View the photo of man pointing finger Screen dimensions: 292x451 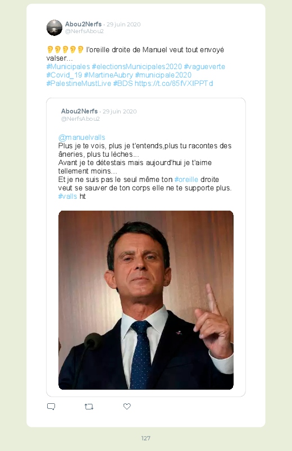tap(146, 300)
